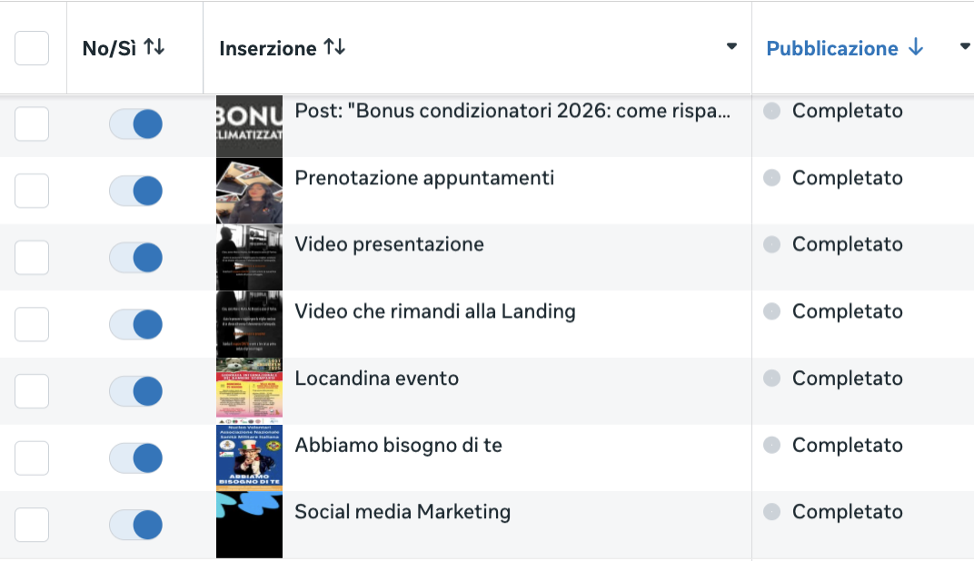974x561 pixels.
Task: Click the Pubblicazione descending arrow icon
Action: pyautogui.click(x=916, y=46)
